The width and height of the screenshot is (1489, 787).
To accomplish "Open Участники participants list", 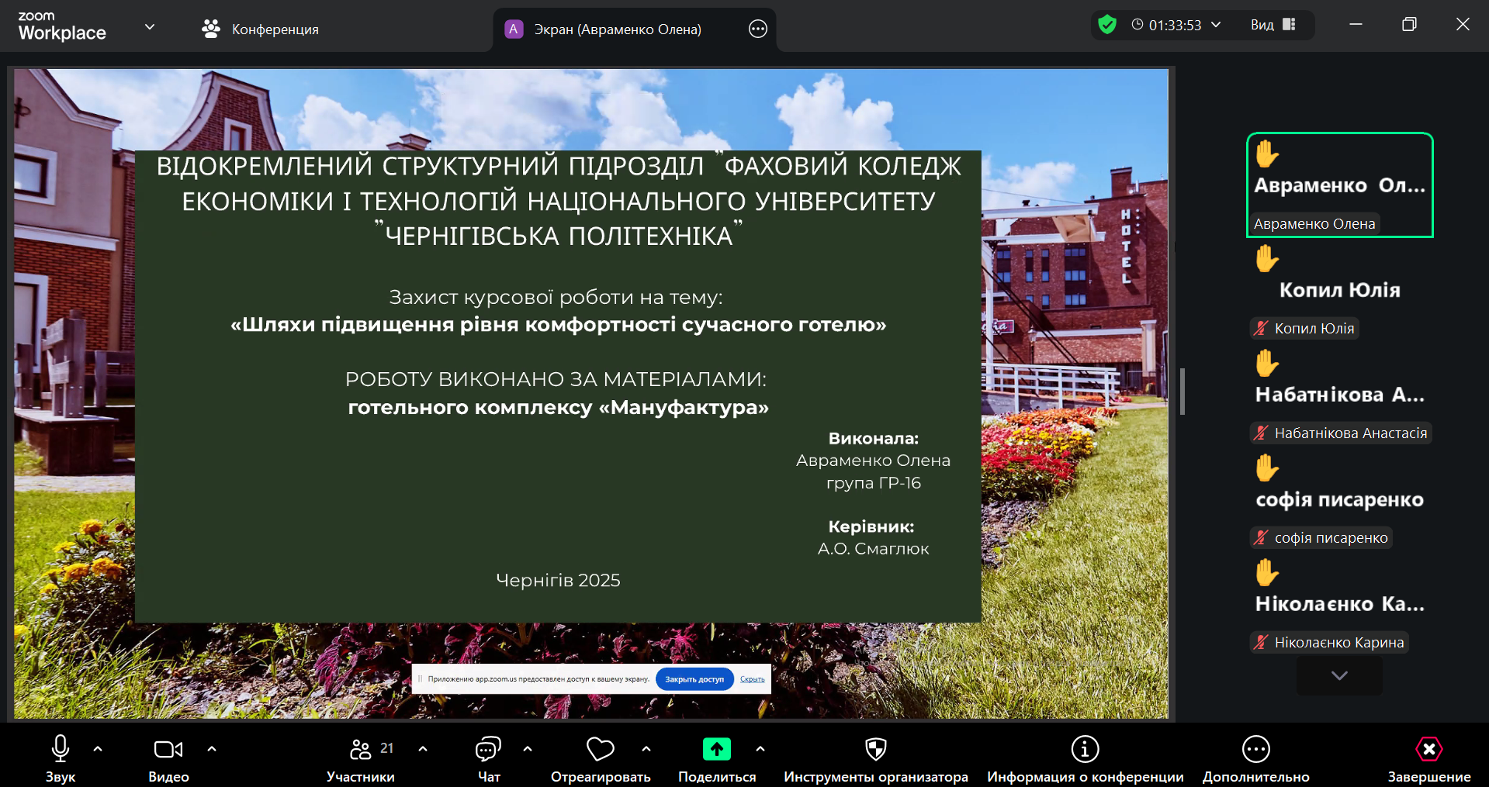I will 361,750.
